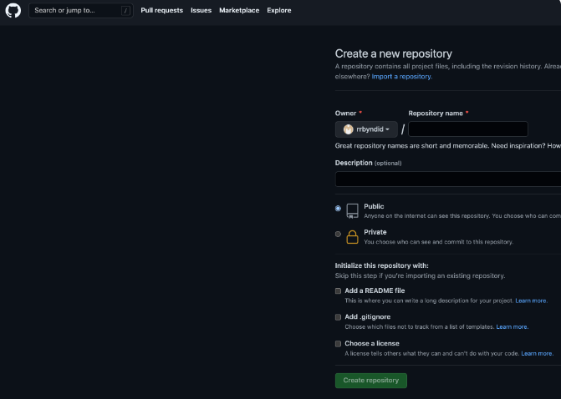561x399 pixels.
Task: Focus the Repository name input field
Action: pyautogui.click(x=468, y=129)
